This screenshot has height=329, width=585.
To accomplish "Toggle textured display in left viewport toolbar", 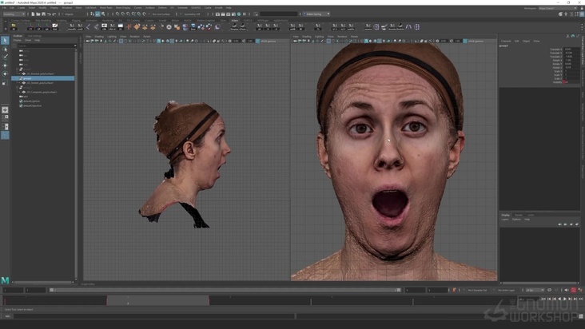I will (172, 41).
